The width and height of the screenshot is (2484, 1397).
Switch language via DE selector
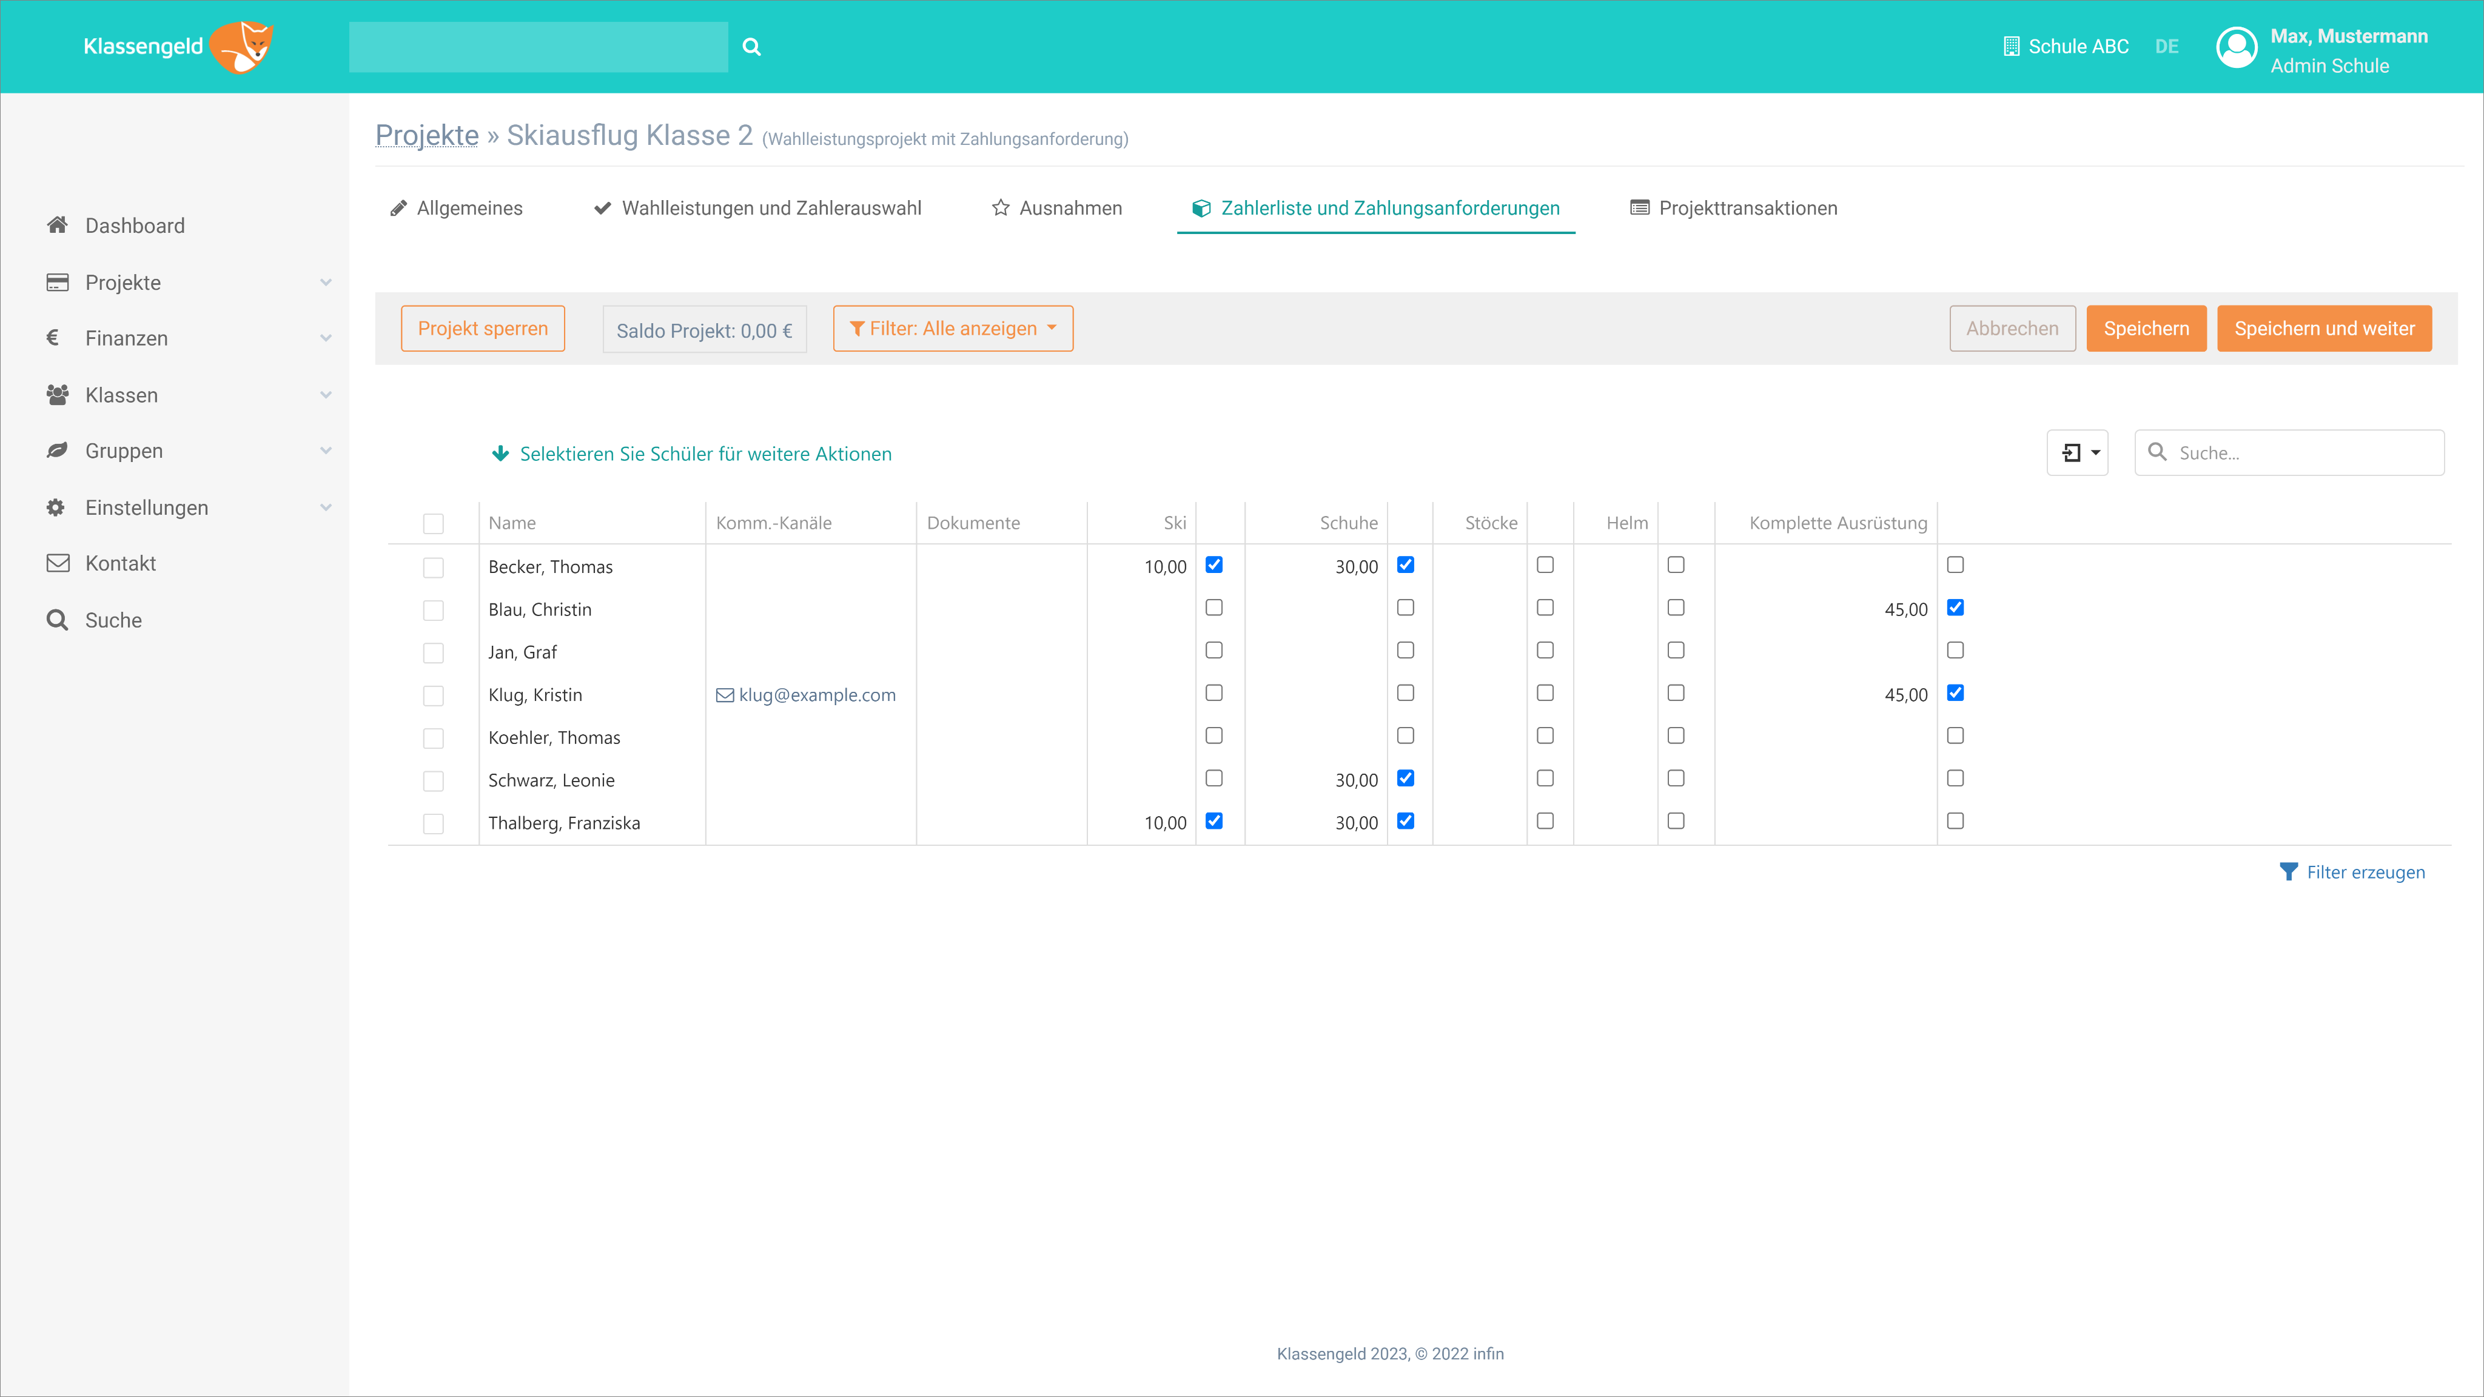2166,46
